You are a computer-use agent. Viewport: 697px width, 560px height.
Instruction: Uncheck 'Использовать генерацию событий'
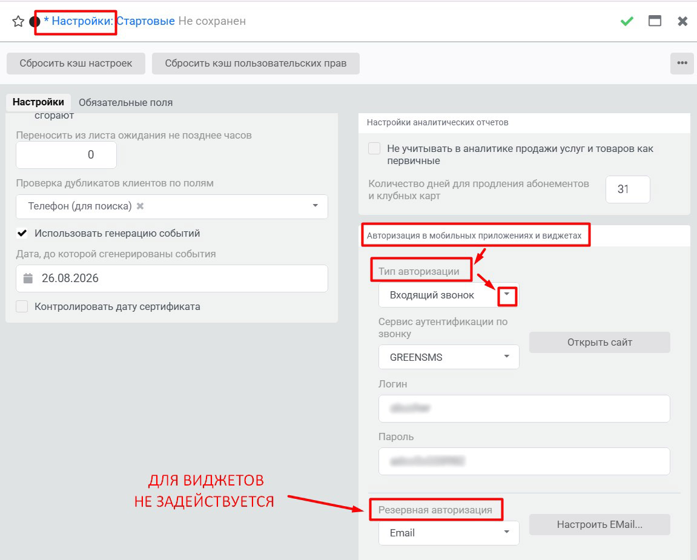point(22,233)
